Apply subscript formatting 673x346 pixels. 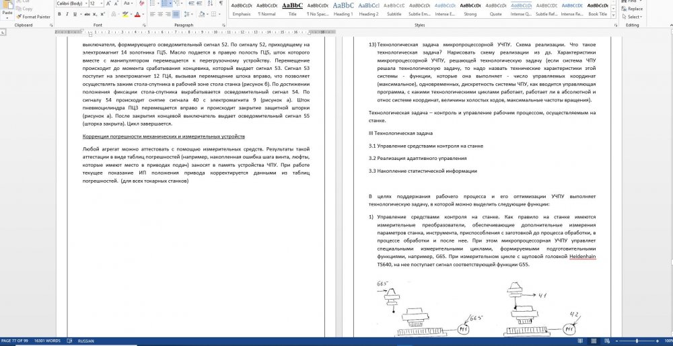[x=96, y=14]
